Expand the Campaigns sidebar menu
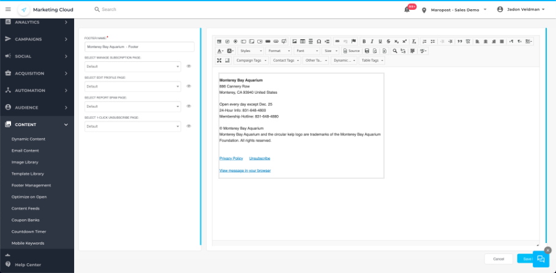The image size is (556, 273). [x=37, y=39]
